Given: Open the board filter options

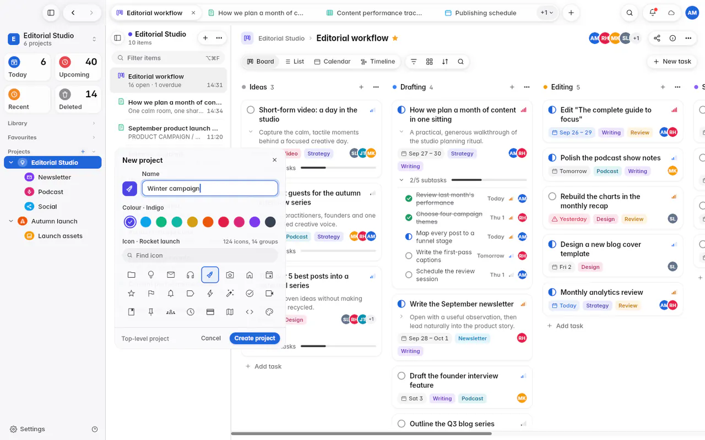Looking at the screenshot, I should pos(414,62).
